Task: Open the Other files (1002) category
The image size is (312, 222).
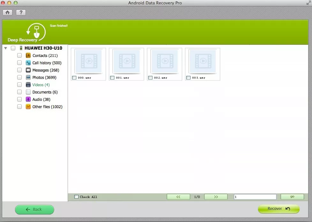Action: (47, 107)
